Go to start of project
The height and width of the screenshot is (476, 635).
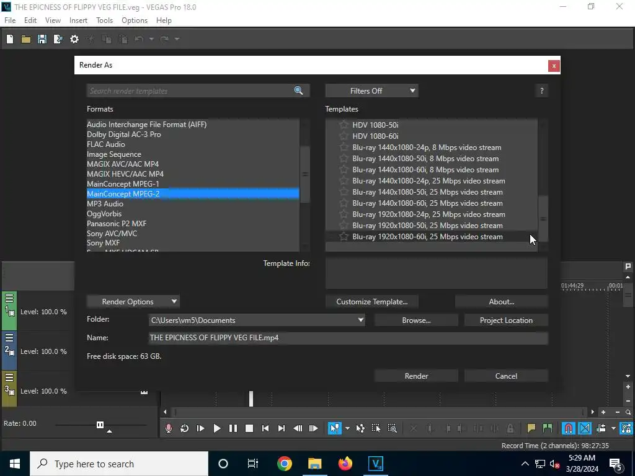click(x=265, y=428)
